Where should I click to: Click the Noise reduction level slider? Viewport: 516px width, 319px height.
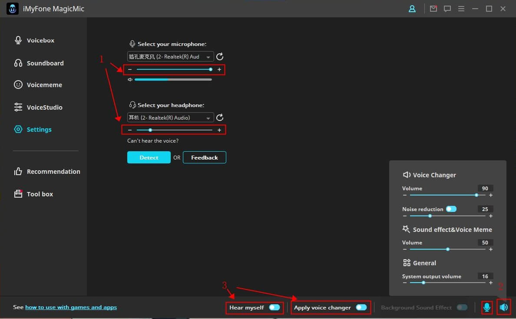(447, 216)
